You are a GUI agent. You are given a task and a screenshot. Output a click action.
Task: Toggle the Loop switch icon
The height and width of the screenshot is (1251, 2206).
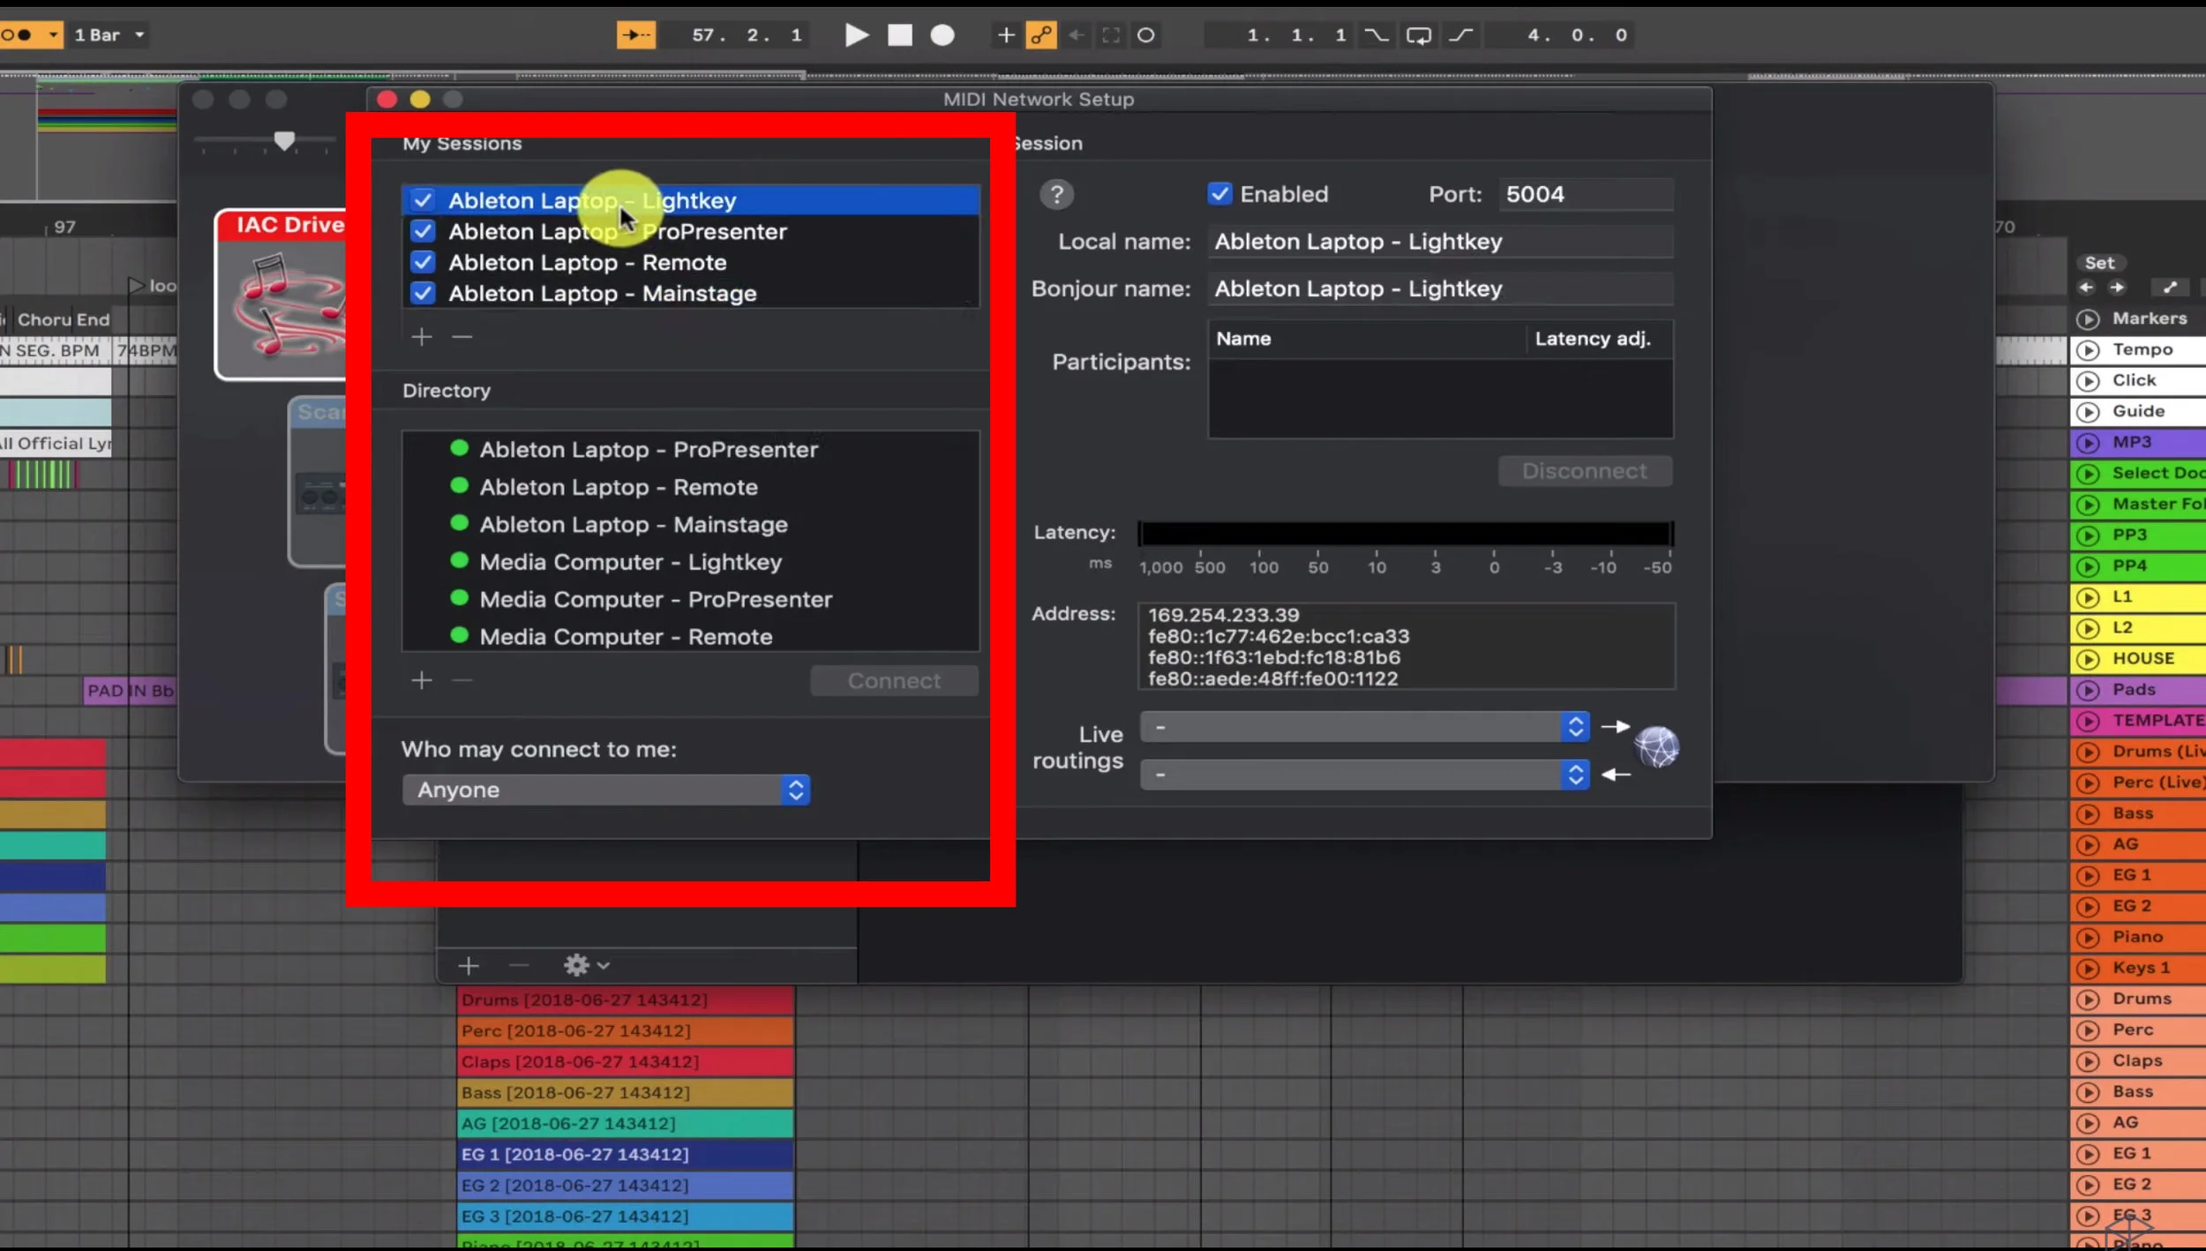(x=1418, y=35)
